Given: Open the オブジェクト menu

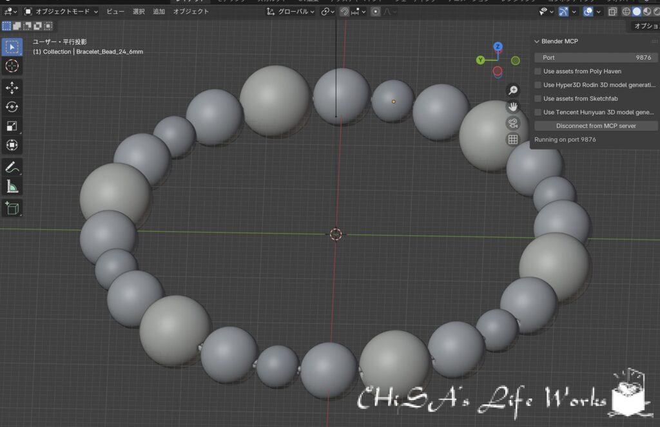Looking at the screenshot, I should [x=191, y=12].
